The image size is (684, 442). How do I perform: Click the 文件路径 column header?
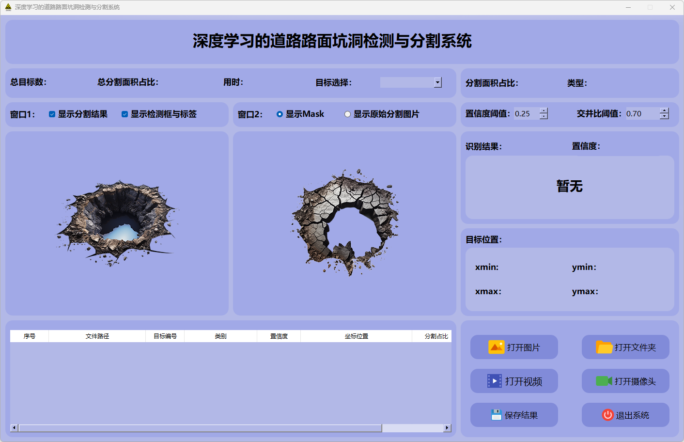click(x=97, y=336)
